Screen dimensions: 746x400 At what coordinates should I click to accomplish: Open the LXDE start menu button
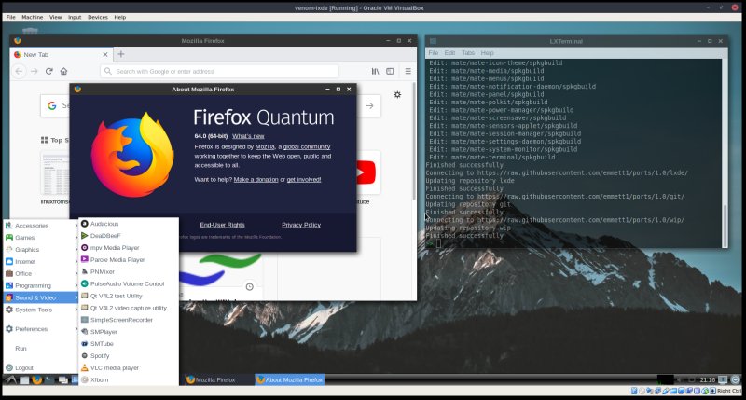tap(11, 379)
